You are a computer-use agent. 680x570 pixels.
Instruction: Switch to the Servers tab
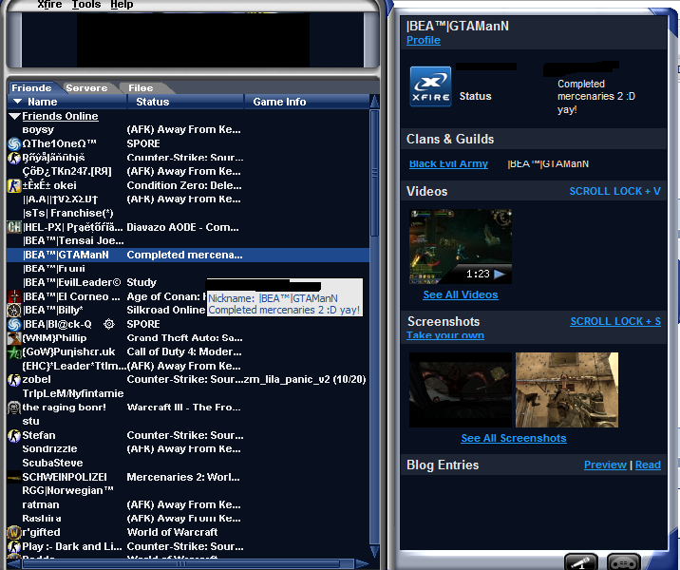click(86, 88)
